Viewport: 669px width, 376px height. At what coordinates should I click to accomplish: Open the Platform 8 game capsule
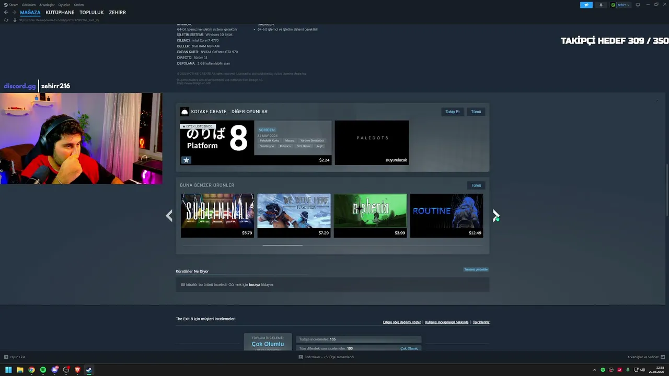point(256,143)
